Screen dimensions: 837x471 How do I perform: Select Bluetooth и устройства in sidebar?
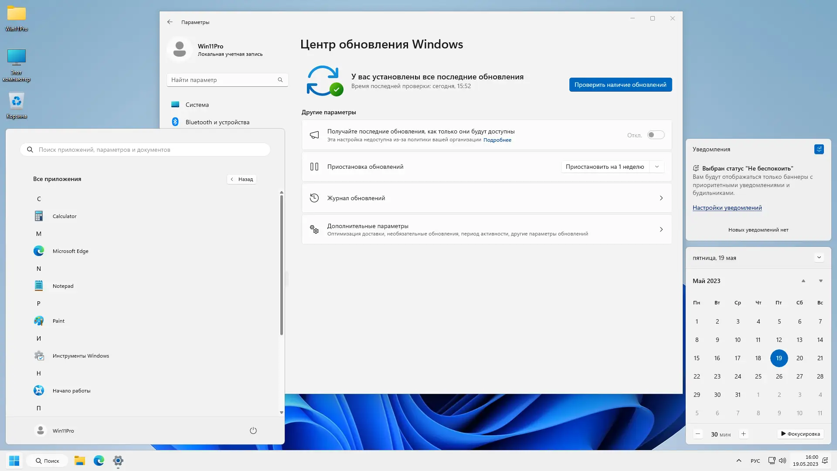pos(217,122)
